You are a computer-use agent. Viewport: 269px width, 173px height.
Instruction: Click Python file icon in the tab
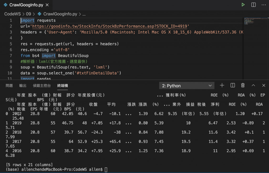[6, 5]
